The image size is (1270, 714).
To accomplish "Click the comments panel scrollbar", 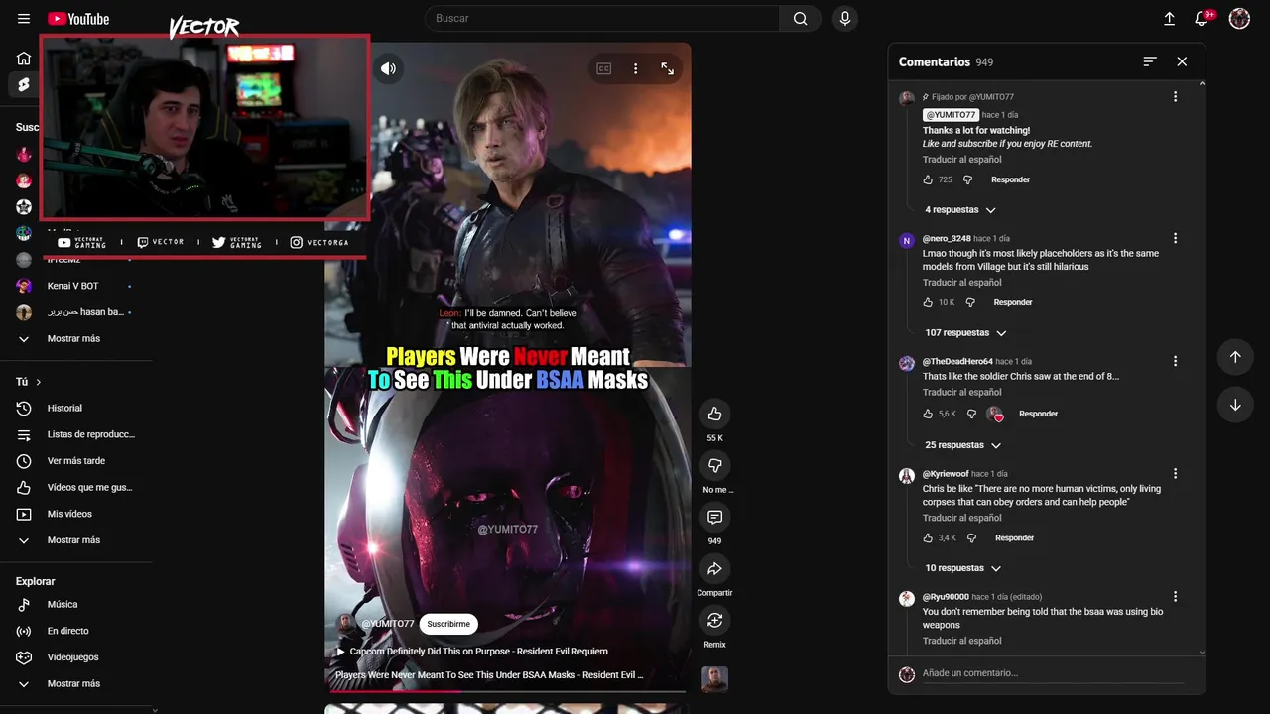I will click(1203, 367).
